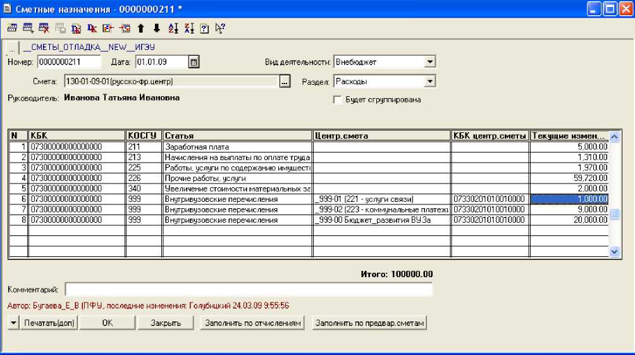Click into the 'Комментарий' text field
This screenshot has width=635, height=355.
coord(248,289)
